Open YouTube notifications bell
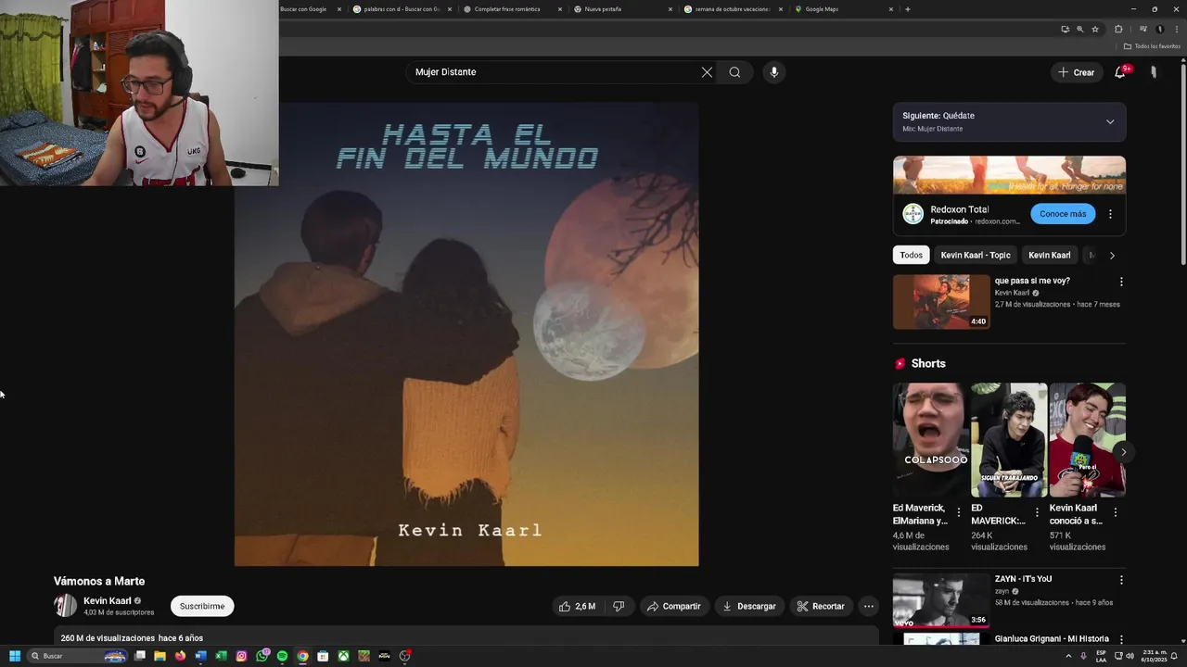The height and width of the screenshot is (667, 1187). pos(1120,72)
